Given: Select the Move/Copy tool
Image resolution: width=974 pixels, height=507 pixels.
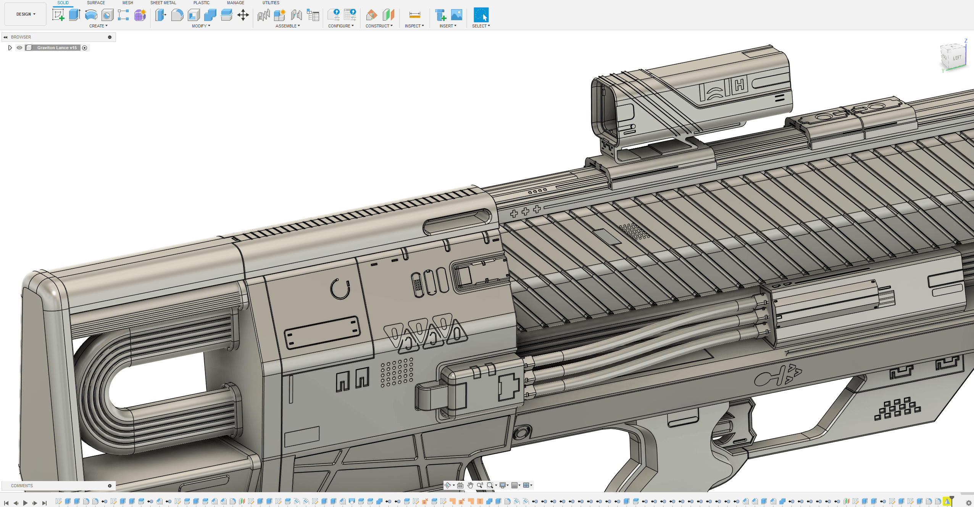Looking at the screenshot, I should (x=243, y=15).
